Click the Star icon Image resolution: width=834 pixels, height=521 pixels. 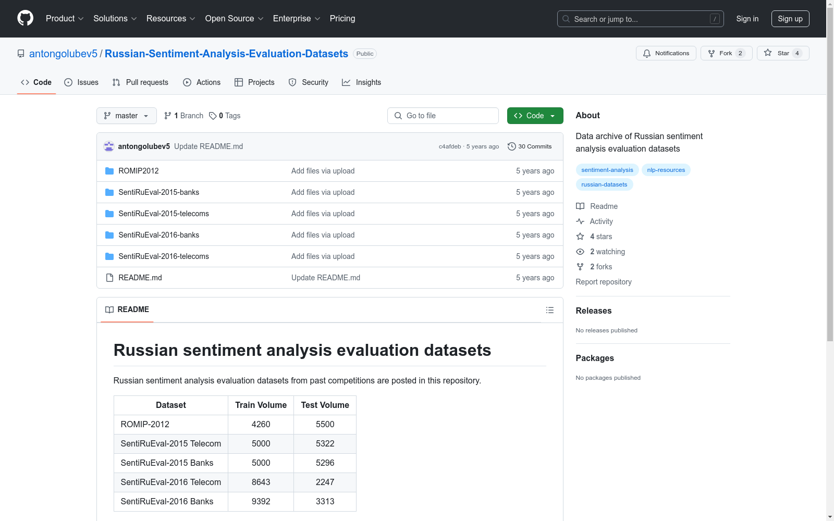[x=768, y=53]
